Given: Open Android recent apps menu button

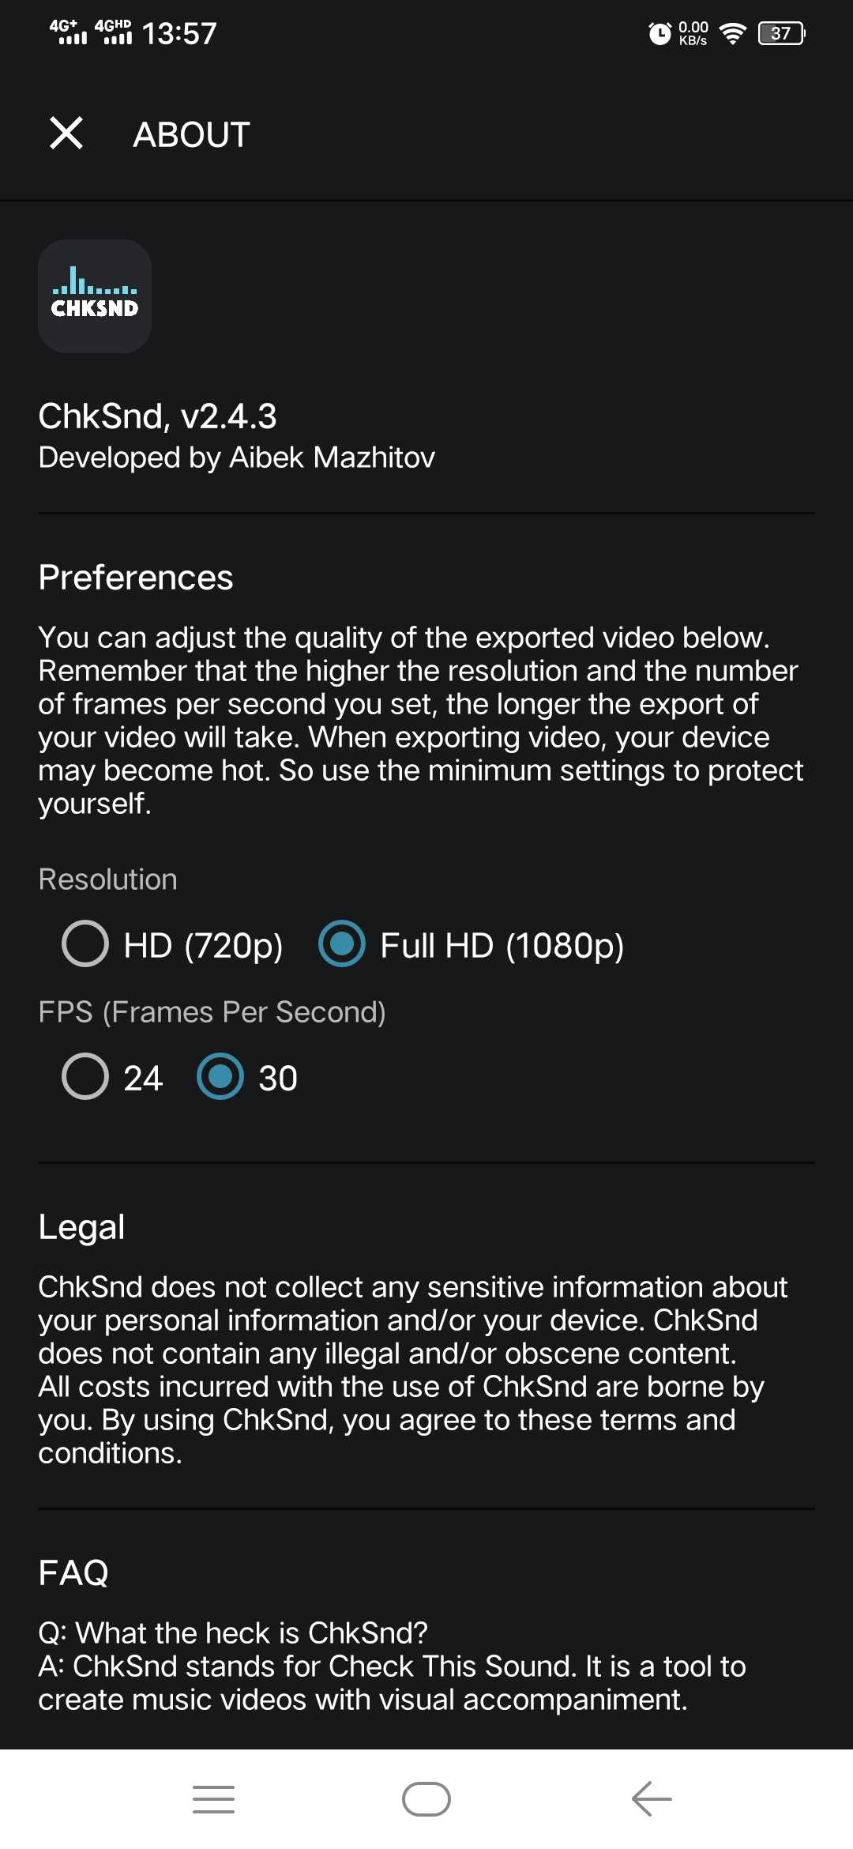Looking at the screenshot, I should (213, 1799).
